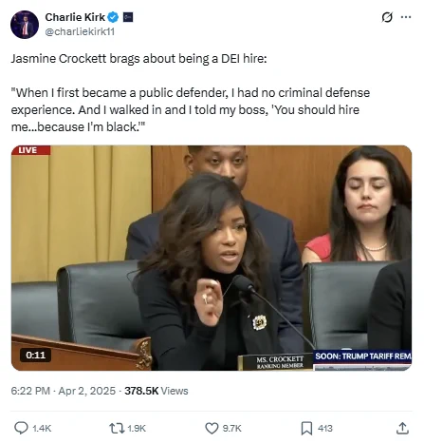This screenshot has width=424, height=443.
Task: Click the affiliate badge next to checkmark
Action: [x=128, y=17]
